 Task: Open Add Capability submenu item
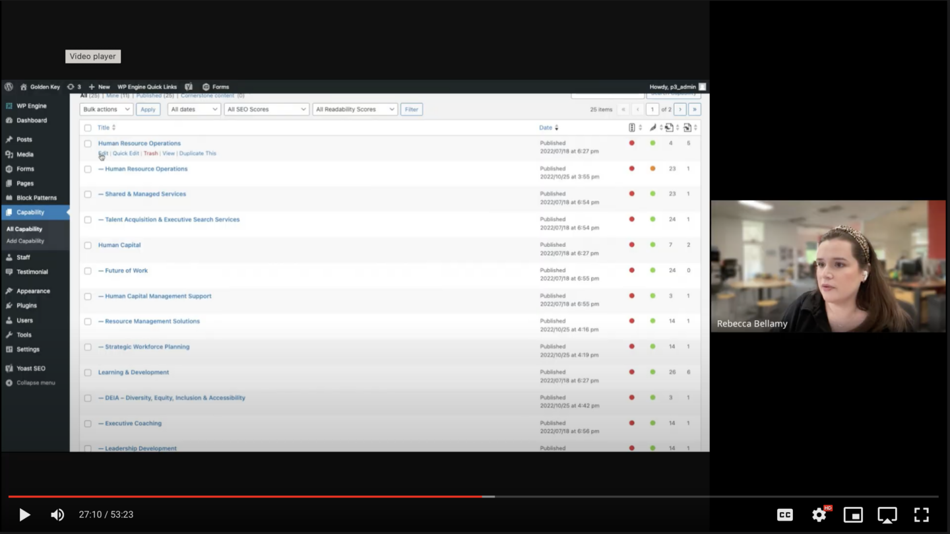tap(25, 241)
